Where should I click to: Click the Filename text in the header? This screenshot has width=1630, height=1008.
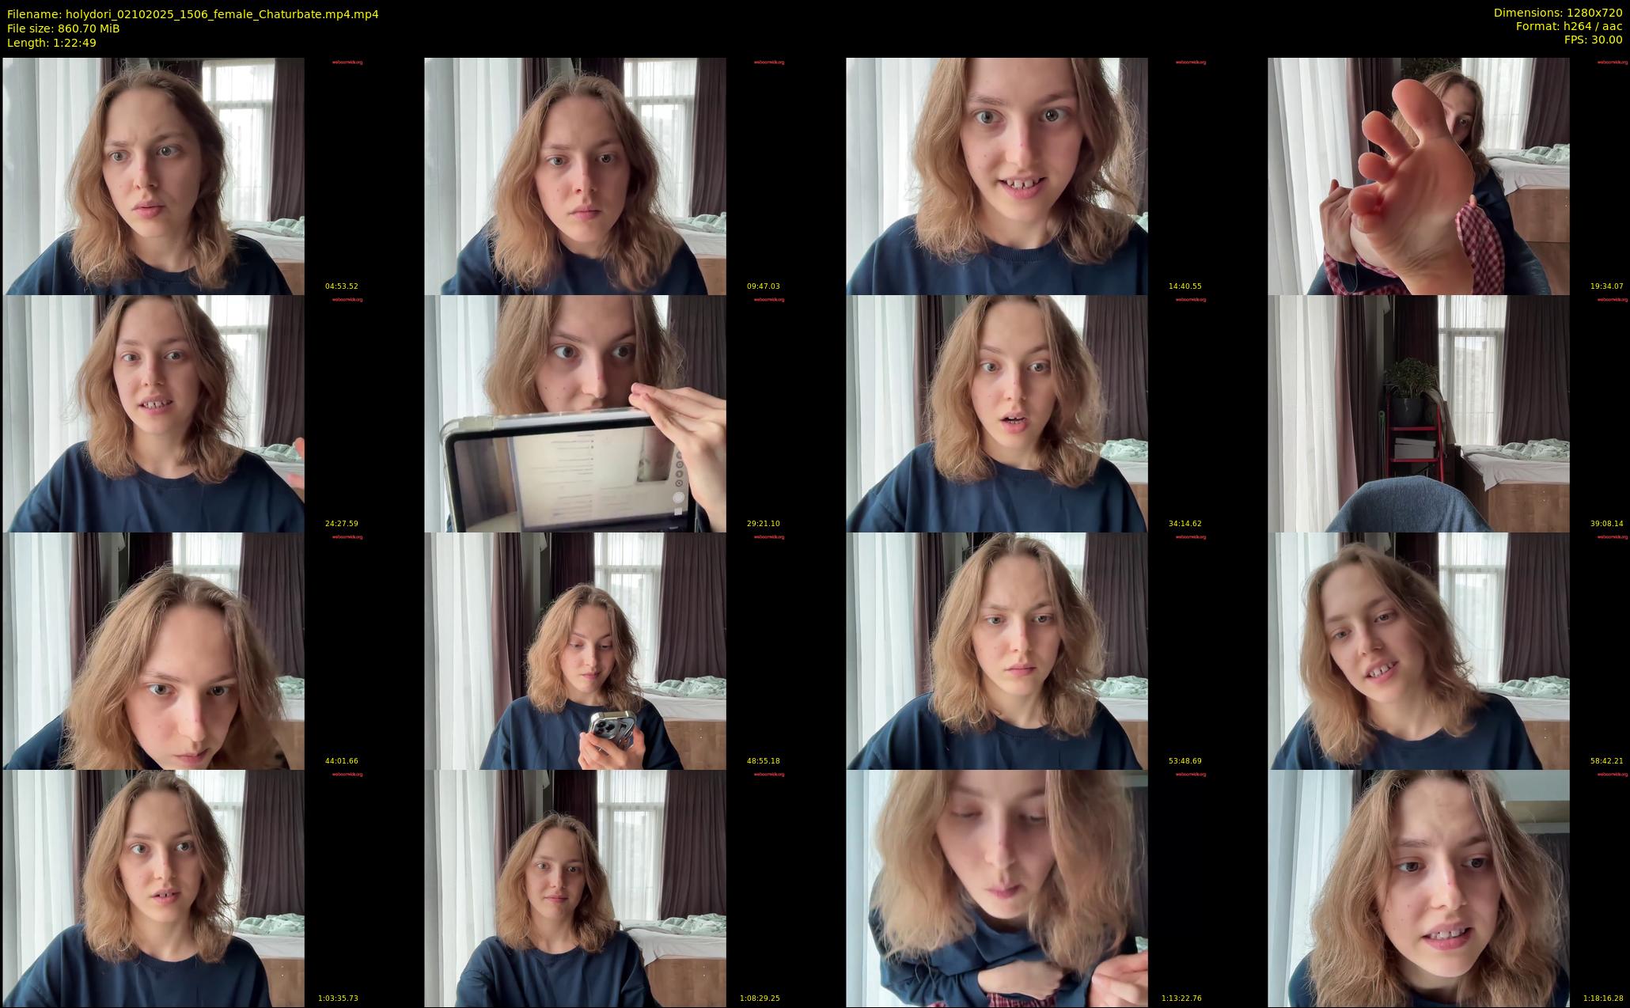coord(192,14)
